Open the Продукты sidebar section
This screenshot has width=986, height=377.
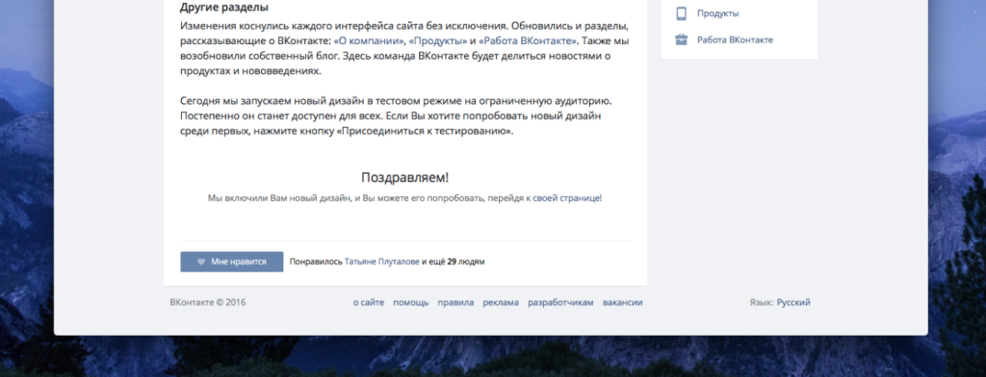[717, 13]
